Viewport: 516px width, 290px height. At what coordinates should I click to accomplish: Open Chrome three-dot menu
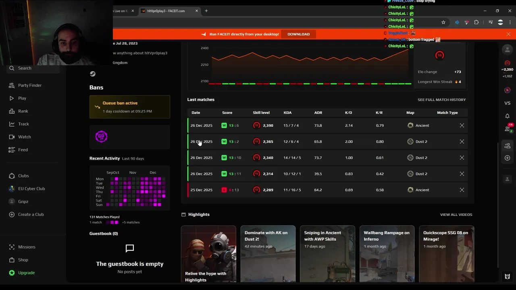(x=510, y=23)
